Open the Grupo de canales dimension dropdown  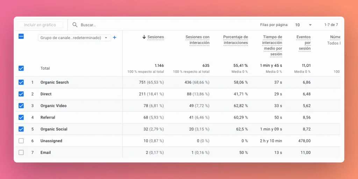point(74,38)
